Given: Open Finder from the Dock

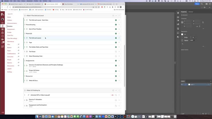Looking at the screenshot, I should pos(37,117).
